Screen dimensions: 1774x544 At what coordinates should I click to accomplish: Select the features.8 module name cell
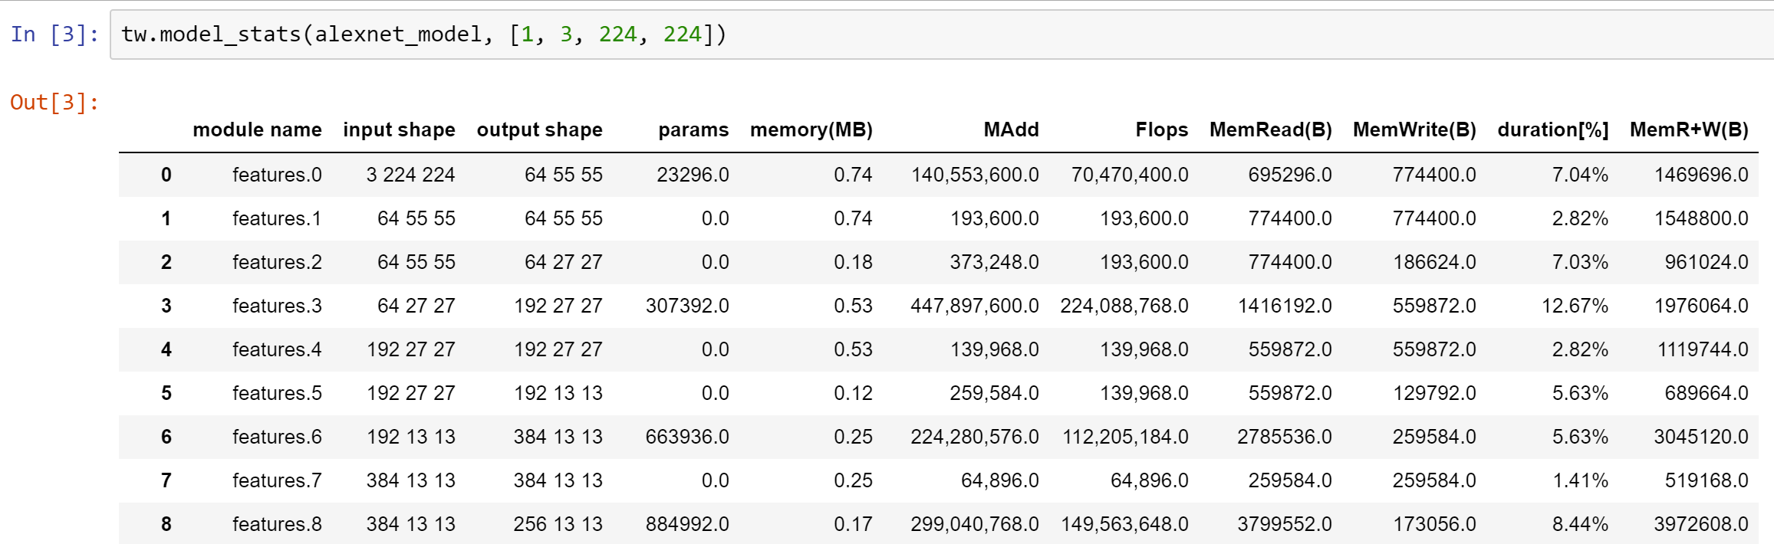[277, 524]
